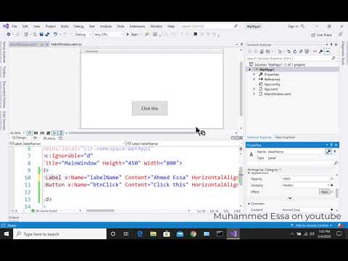The height and width of the screenshot is (261, 348).
Task: Click the Live Share button
Action: [x=321, y=35]
